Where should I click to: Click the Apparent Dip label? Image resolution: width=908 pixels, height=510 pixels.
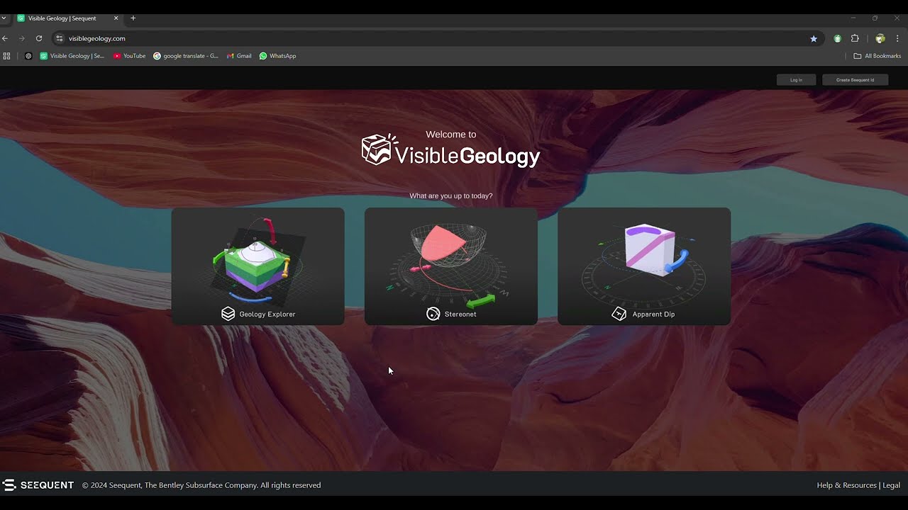[x=653, y=314]
